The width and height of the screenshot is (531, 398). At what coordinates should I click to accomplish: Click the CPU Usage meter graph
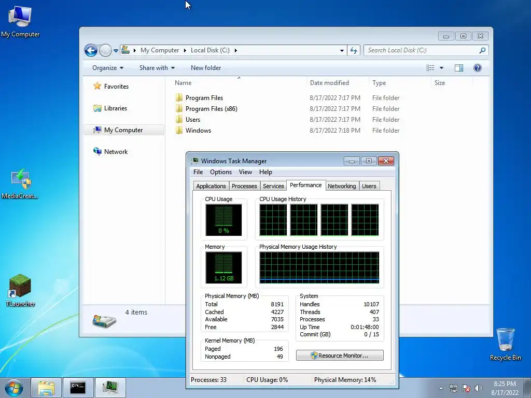click(x=223, y=220)
